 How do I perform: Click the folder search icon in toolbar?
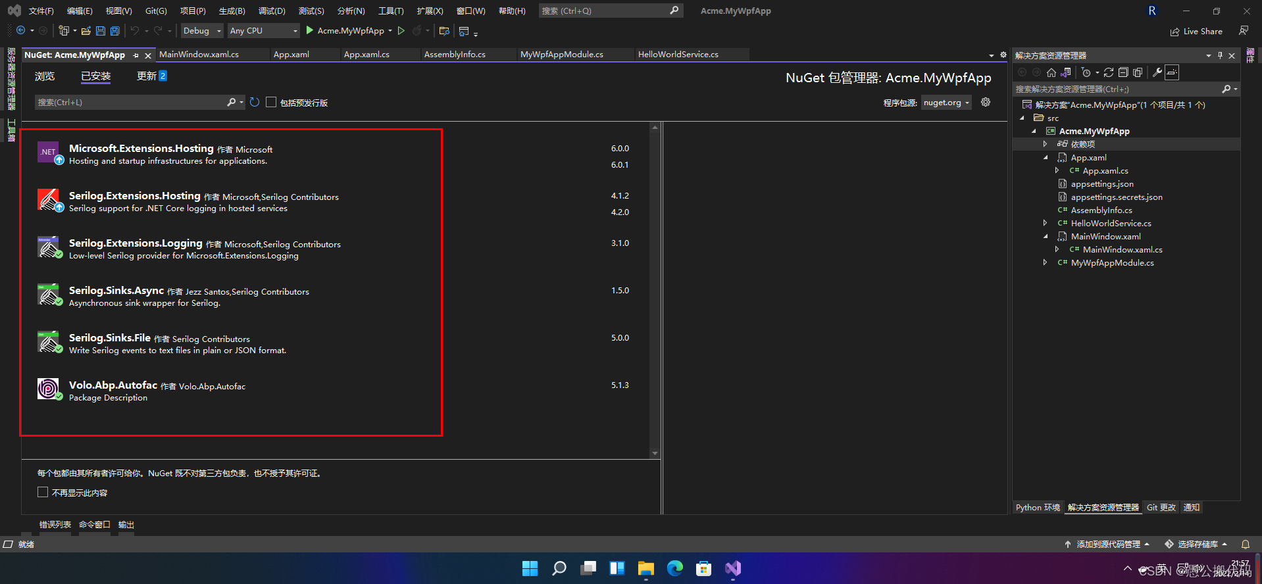click(444, 30)
